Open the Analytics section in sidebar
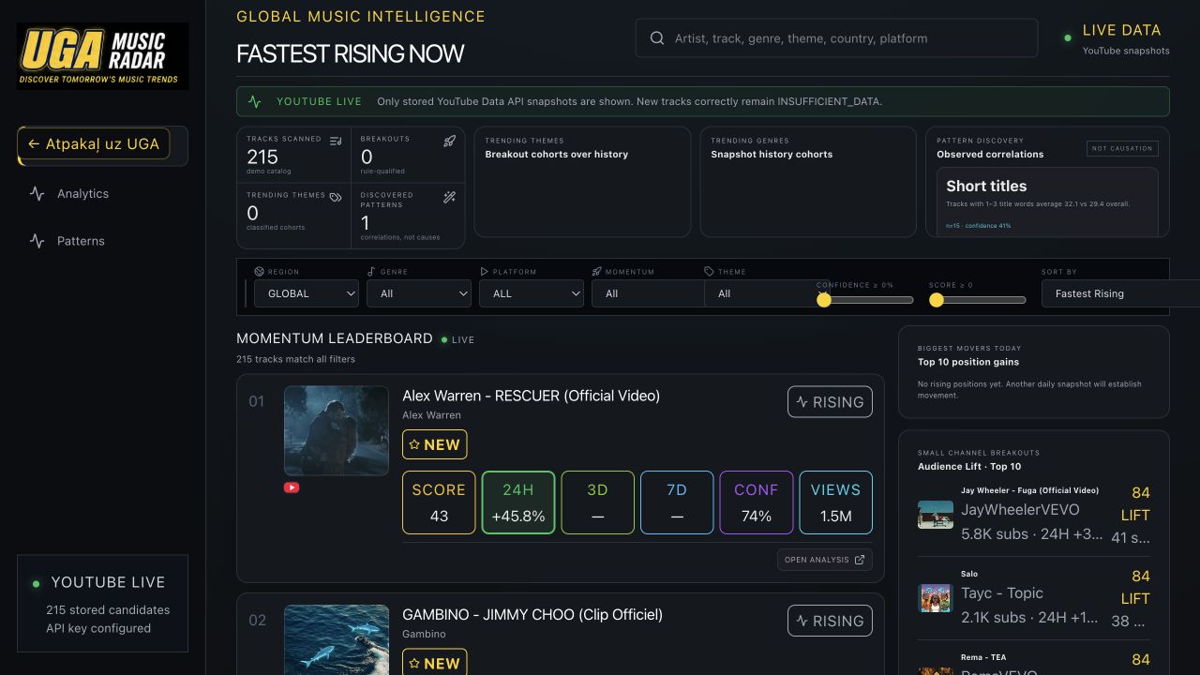The width and height of the screenshot is (1200, 675). coord(103,194)
